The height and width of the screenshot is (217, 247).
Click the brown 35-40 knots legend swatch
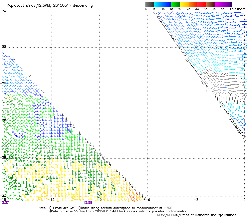point(210,4)
